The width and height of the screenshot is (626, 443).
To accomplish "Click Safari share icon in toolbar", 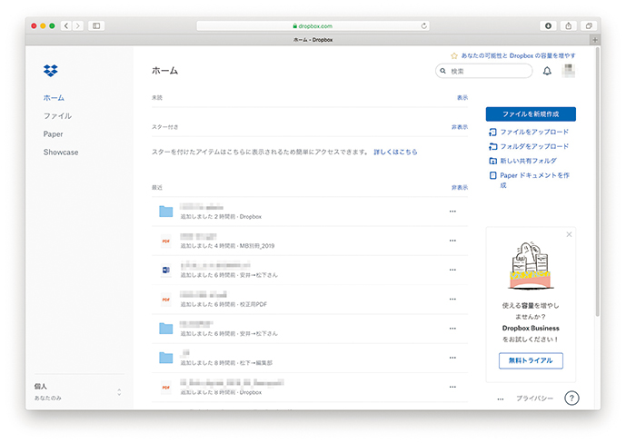I will click(569, 25).
